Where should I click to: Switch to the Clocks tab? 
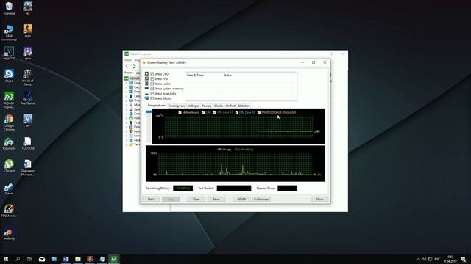219,106
